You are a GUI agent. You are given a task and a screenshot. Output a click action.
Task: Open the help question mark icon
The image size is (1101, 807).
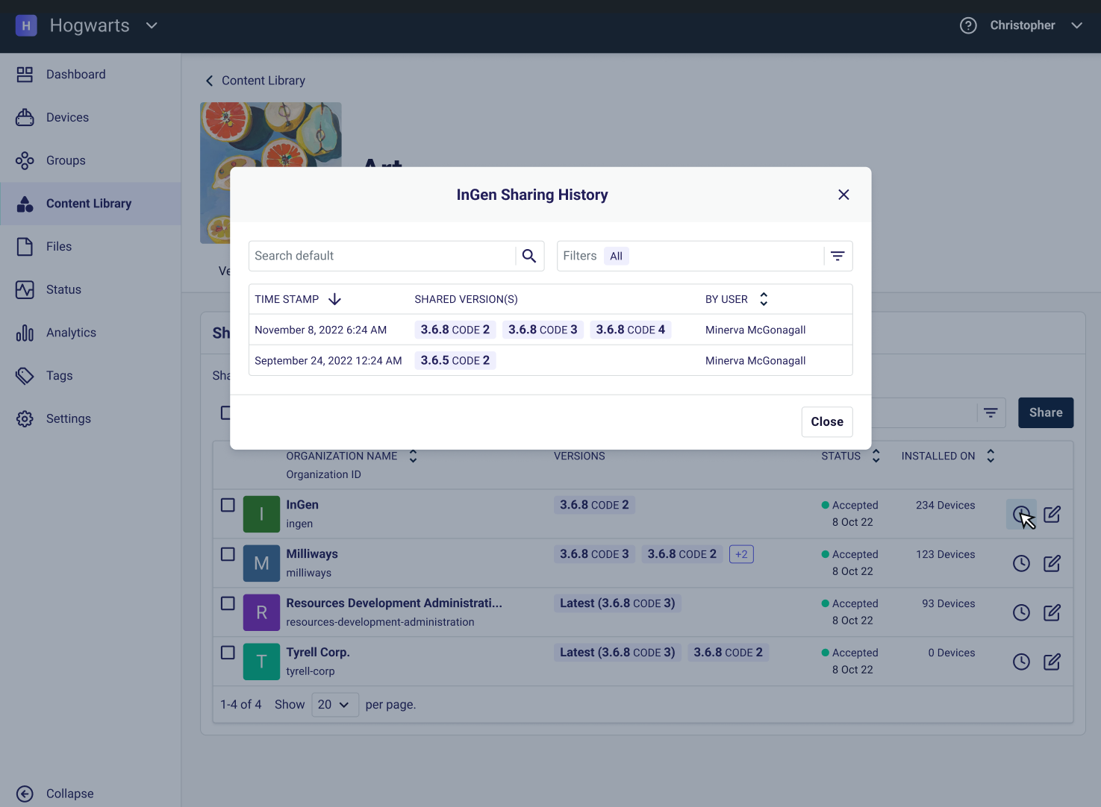coord(968,25)
